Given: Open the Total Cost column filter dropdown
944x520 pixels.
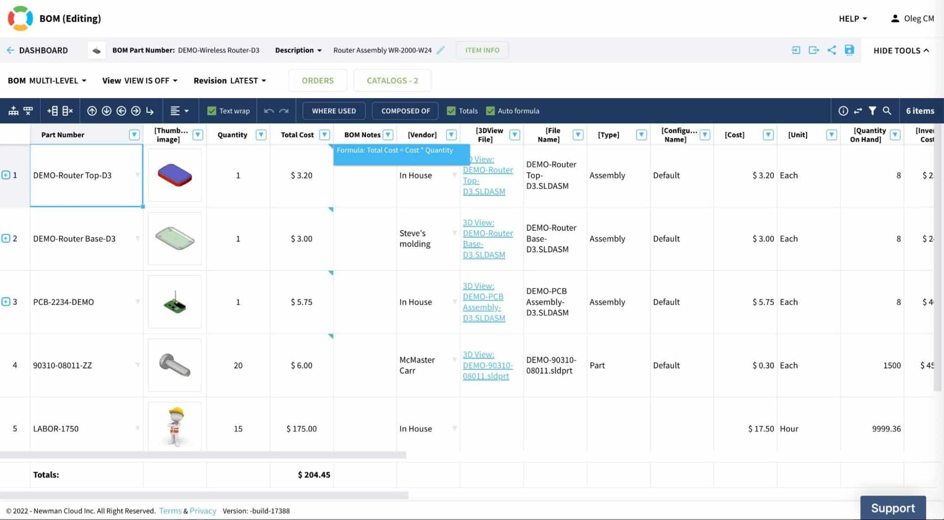Looking at the screenshot, I should click(324, 135).
